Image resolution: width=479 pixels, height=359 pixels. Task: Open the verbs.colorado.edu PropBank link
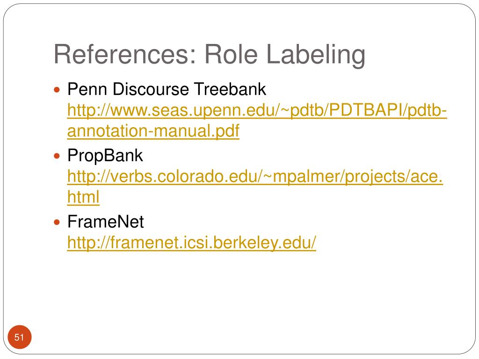255,177
